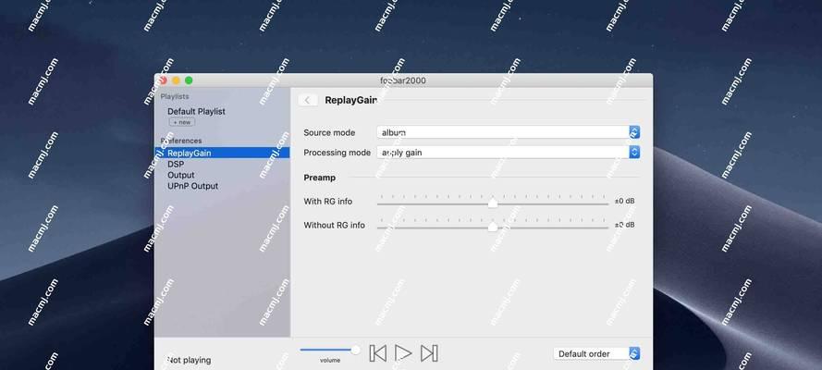Click the Preamp section heading

point(319,178)
